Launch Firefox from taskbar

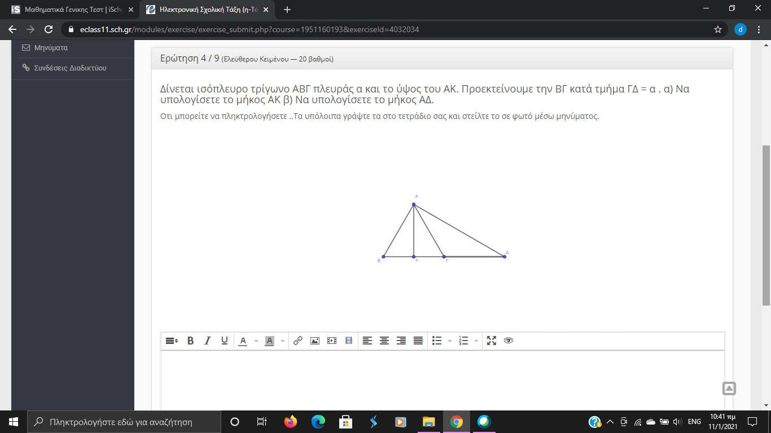pos(291,422)
